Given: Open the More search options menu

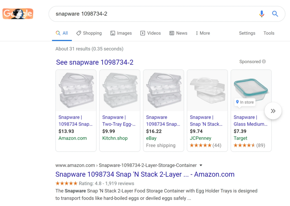Looking at the screenshot, I should point(202,33).
